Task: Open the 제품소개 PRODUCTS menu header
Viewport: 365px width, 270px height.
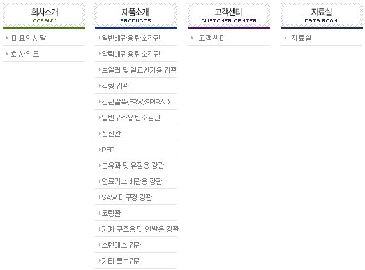Action: [136, 15]
